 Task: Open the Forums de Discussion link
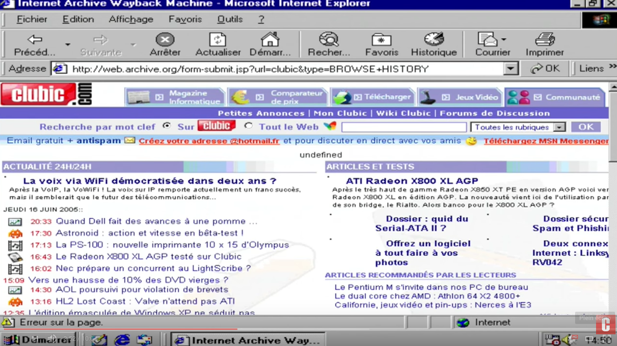click(x=495, y=113)
